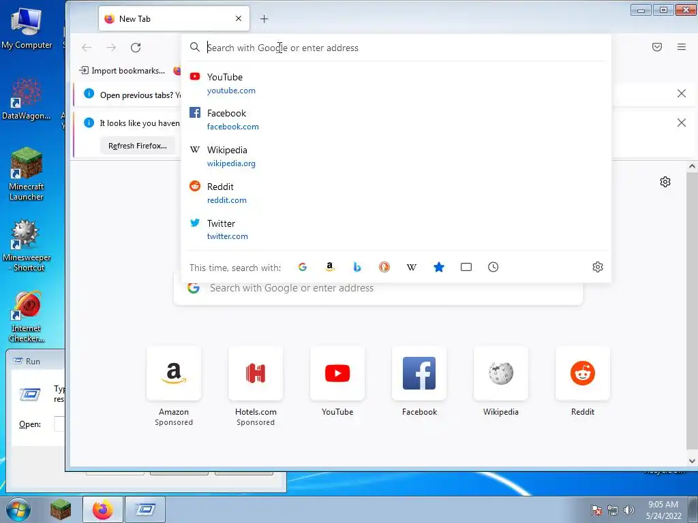Choose the Reddit suggestion in dropdown

tap(396, 193)
